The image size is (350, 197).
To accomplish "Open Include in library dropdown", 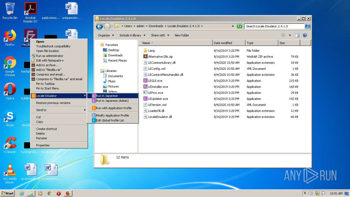I will coord(133,35).
